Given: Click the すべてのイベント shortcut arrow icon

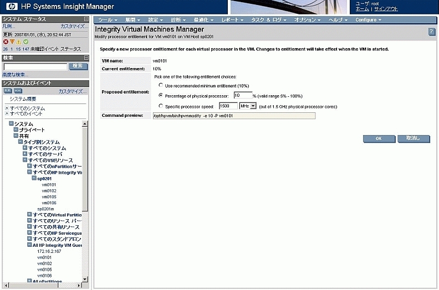Looking at the screenshot, I should (x=7, y=113).
